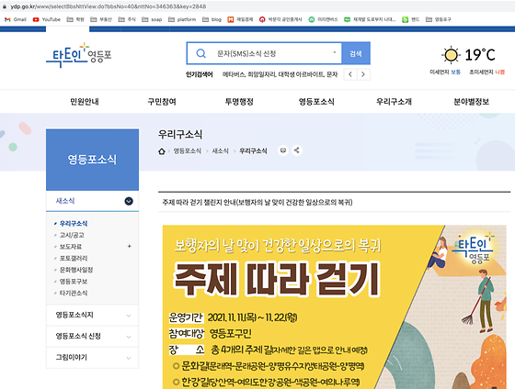Open the 부동산 bookmark folder

[x=101, y=19]
